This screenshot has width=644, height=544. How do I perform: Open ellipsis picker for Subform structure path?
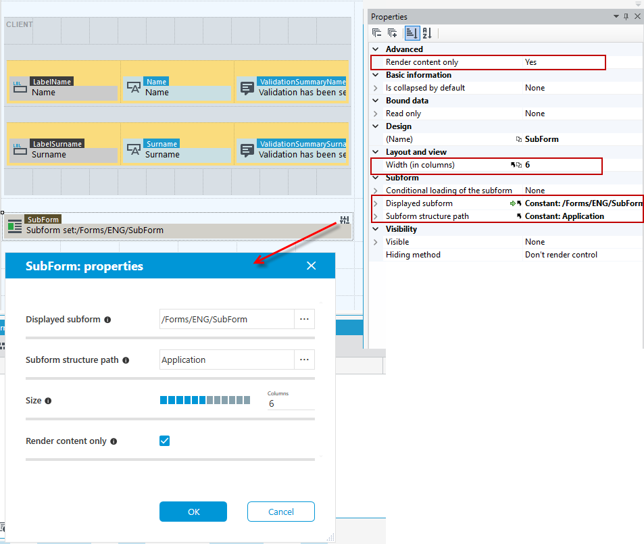coord(304,360)
